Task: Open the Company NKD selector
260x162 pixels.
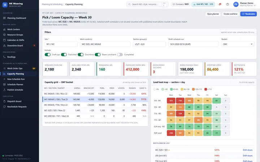Action: coord(181,4)
